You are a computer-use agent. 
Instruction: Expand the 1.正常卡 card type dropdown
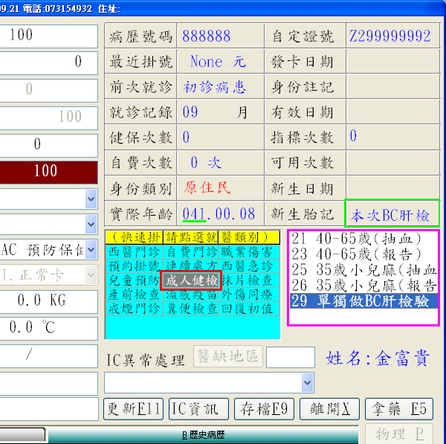(91, 277)
